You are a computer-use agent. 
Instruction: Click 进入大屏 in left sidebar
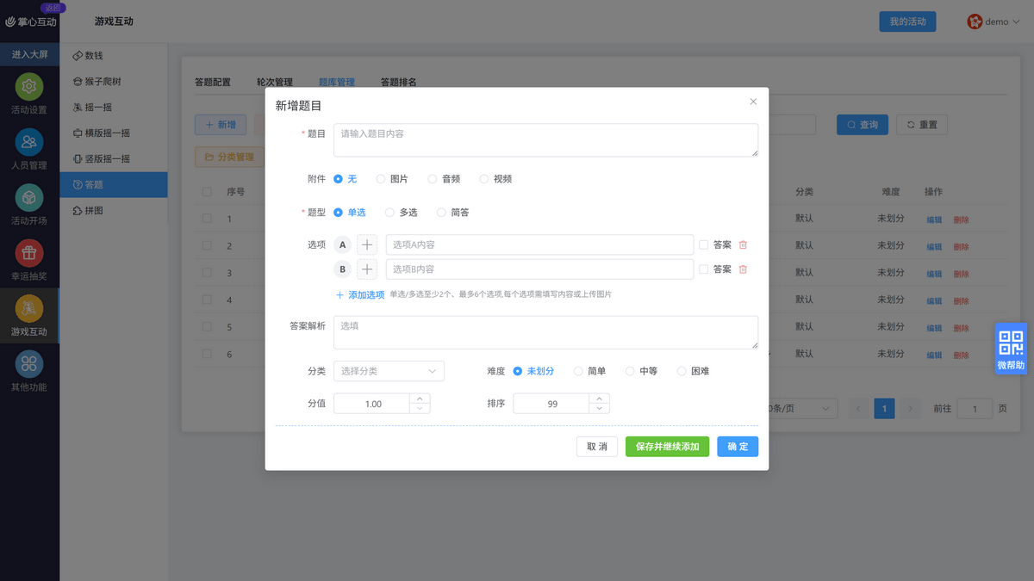29,54
